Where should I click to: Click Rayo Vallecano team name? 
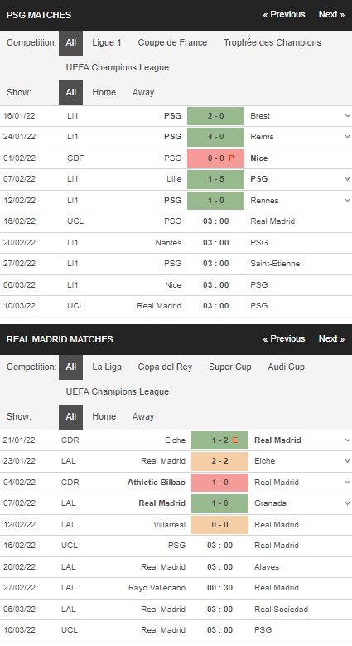coord(157,588)
